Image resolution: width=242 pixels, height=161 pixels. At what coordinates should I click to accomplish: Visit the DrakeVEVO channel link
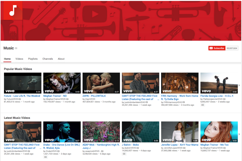point(51,151)
